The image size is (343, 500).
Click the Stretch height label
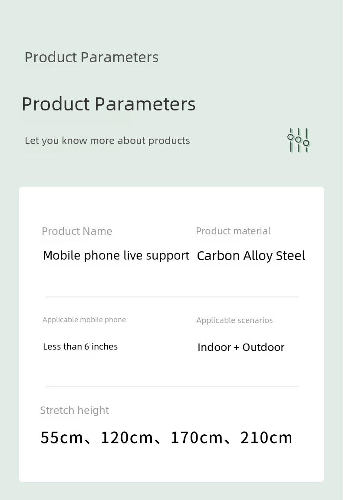pyautogui.click(x=75, y=410)
